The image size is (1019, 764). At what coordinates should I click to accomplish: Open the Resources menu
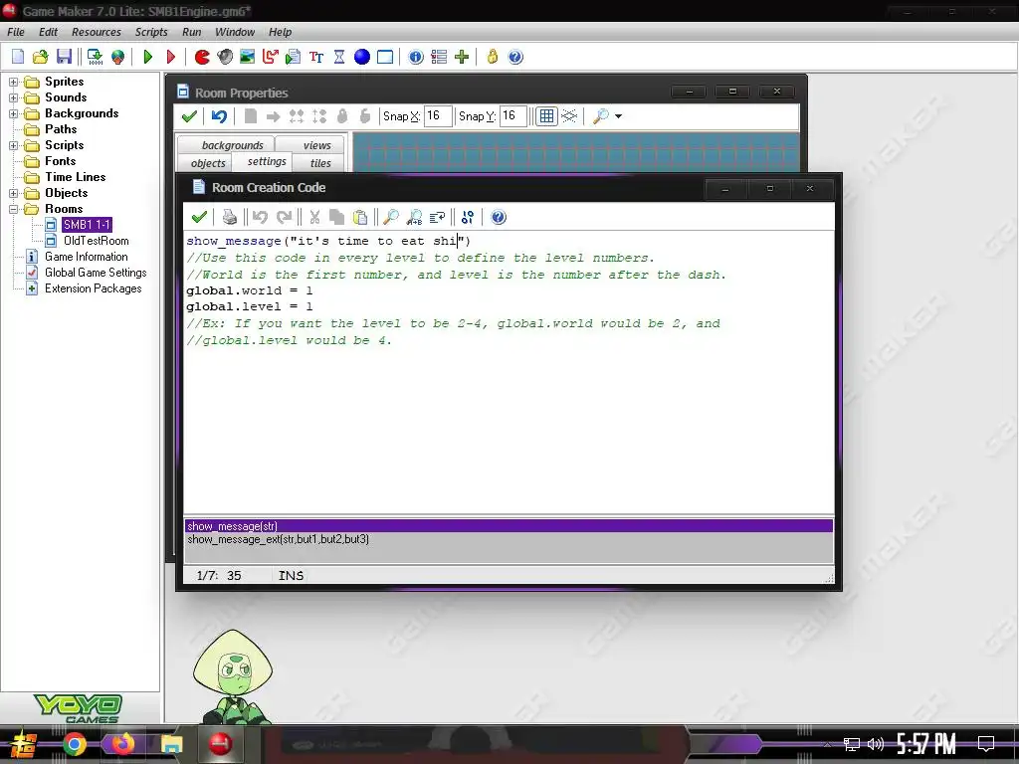[97, 32]
